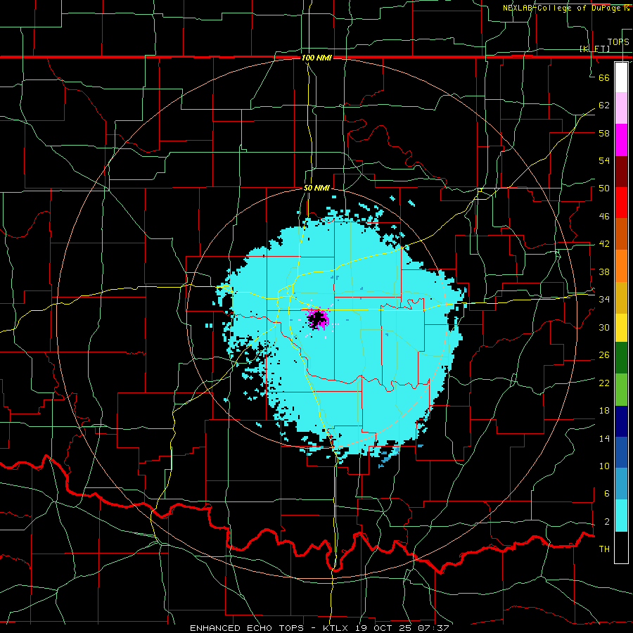Click the legend value "42"
The height and width of the screenshot is (633, 633).
click(x=604, y=244)
